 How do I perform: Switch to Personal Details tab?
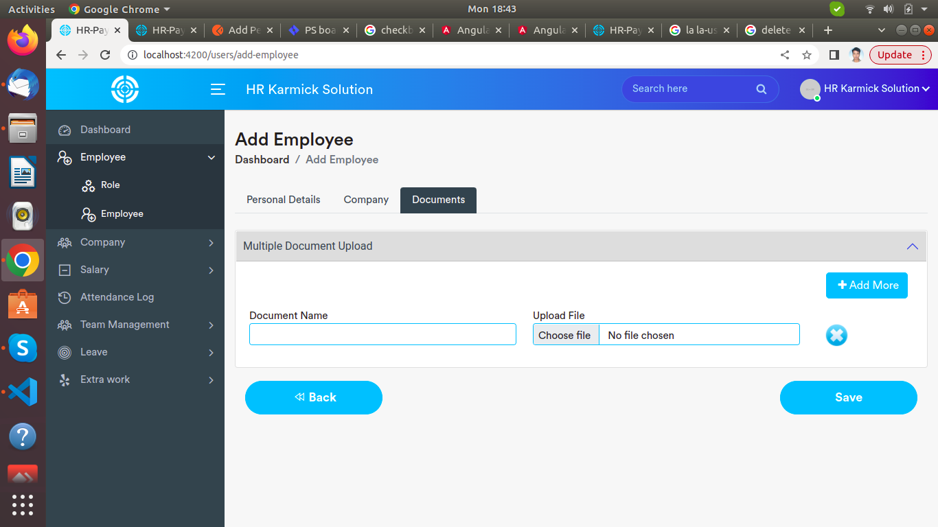click(283, 200)
